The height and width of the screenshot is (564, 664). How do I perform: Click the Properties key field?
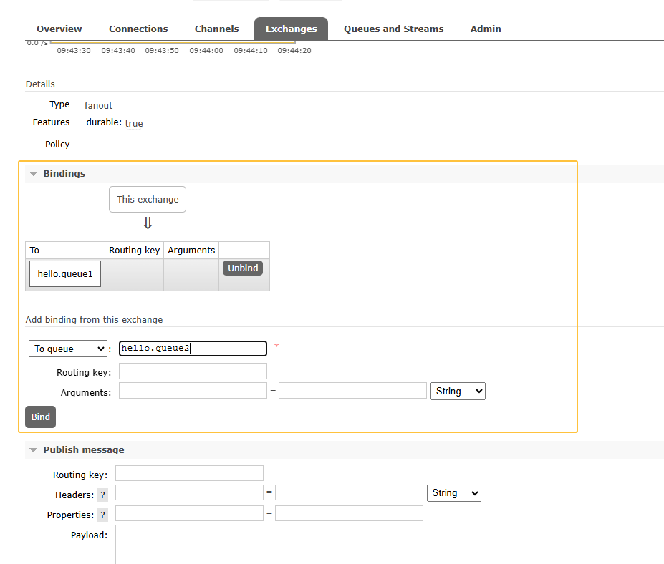[189, 513]
